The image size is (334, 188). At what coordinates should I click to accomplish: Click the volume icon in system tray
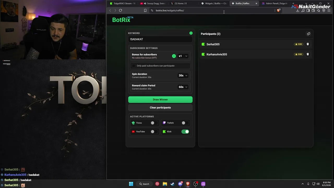(318, 184)
